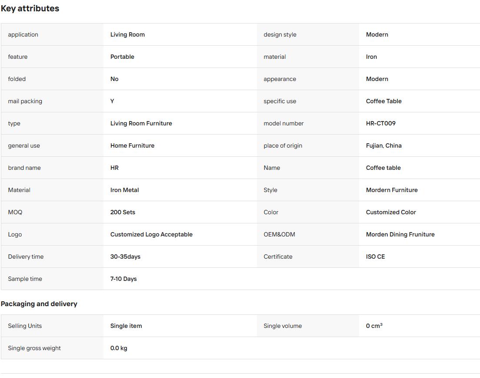Select the ISO CE certificate value
This screenshot has height=378, width=480.
click(x=375, y=256)
